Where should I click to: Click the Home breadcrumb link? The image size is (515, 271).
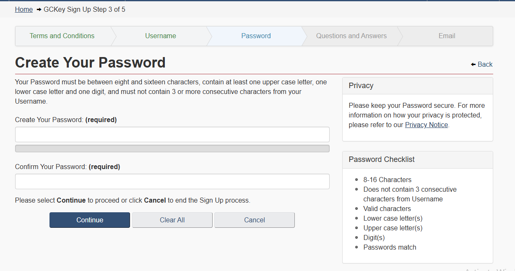(x=24, y=9)
